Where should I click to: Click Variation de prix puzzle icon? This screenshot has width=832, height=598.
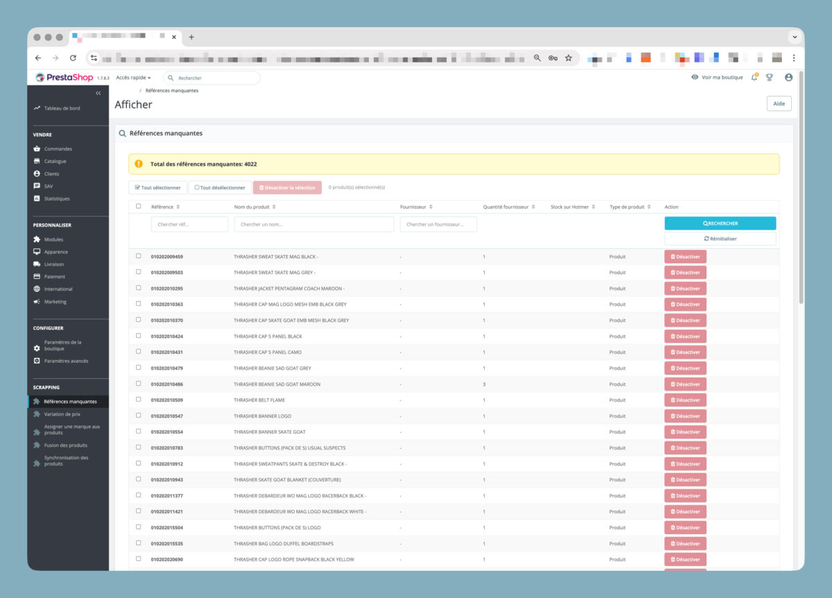37,414
